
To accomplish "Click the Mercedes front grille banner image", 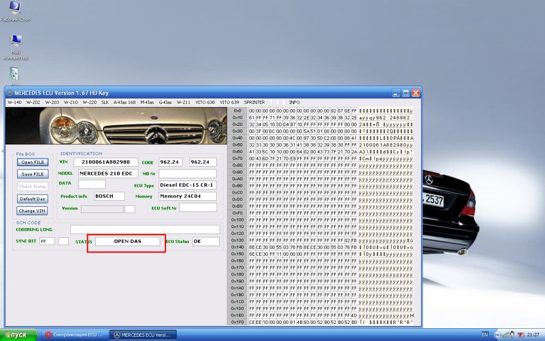I will [x=116, y=126].
